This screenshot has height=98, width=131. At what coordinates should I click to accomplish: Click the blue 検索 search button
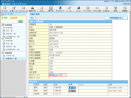20,22
